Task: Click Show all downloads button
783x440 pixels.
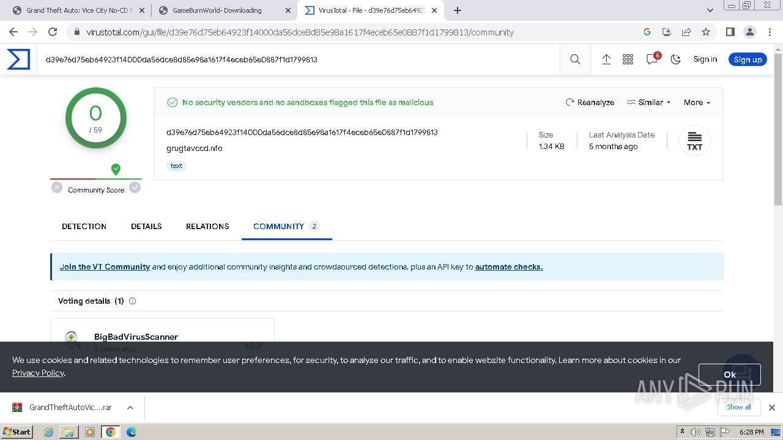Action: pyautogui.click(x=739, y=407)
